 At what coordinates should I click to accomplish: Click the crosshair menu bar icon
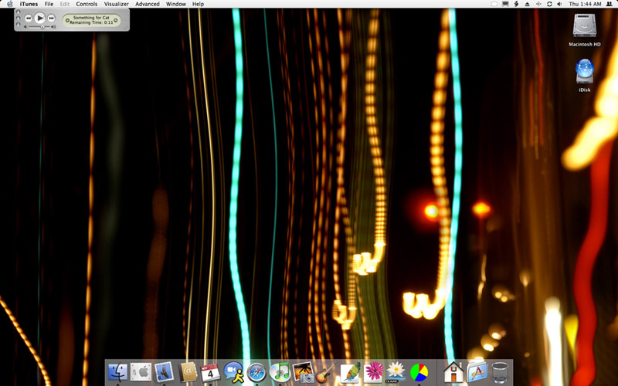click(x=538, y=4)
